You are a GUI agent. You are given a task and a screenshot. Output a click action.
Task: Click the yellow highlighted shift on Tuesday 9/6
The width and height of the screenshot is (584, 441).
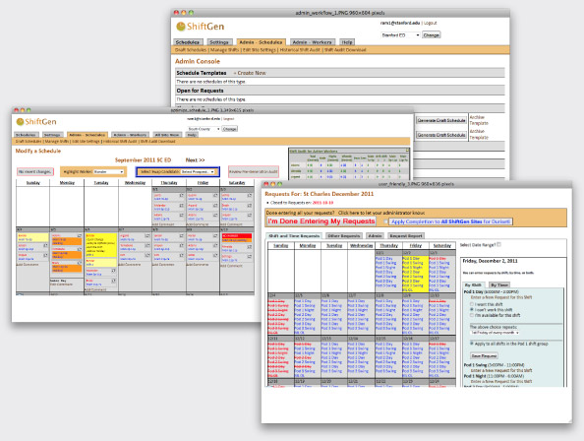tap(100, 245)
